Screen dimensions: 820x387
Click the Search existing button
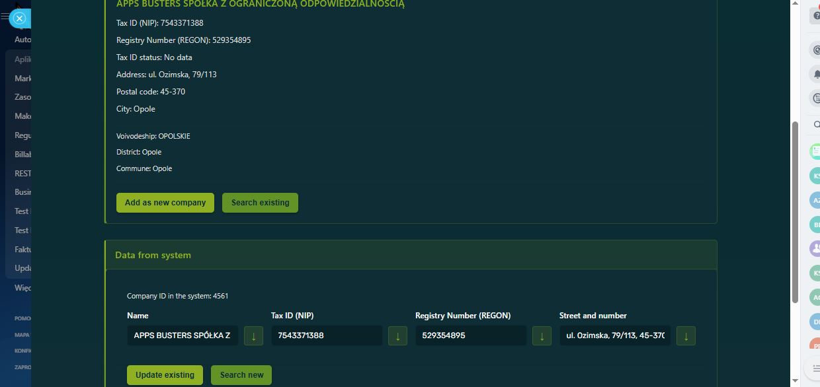click(x=260, y=203)
